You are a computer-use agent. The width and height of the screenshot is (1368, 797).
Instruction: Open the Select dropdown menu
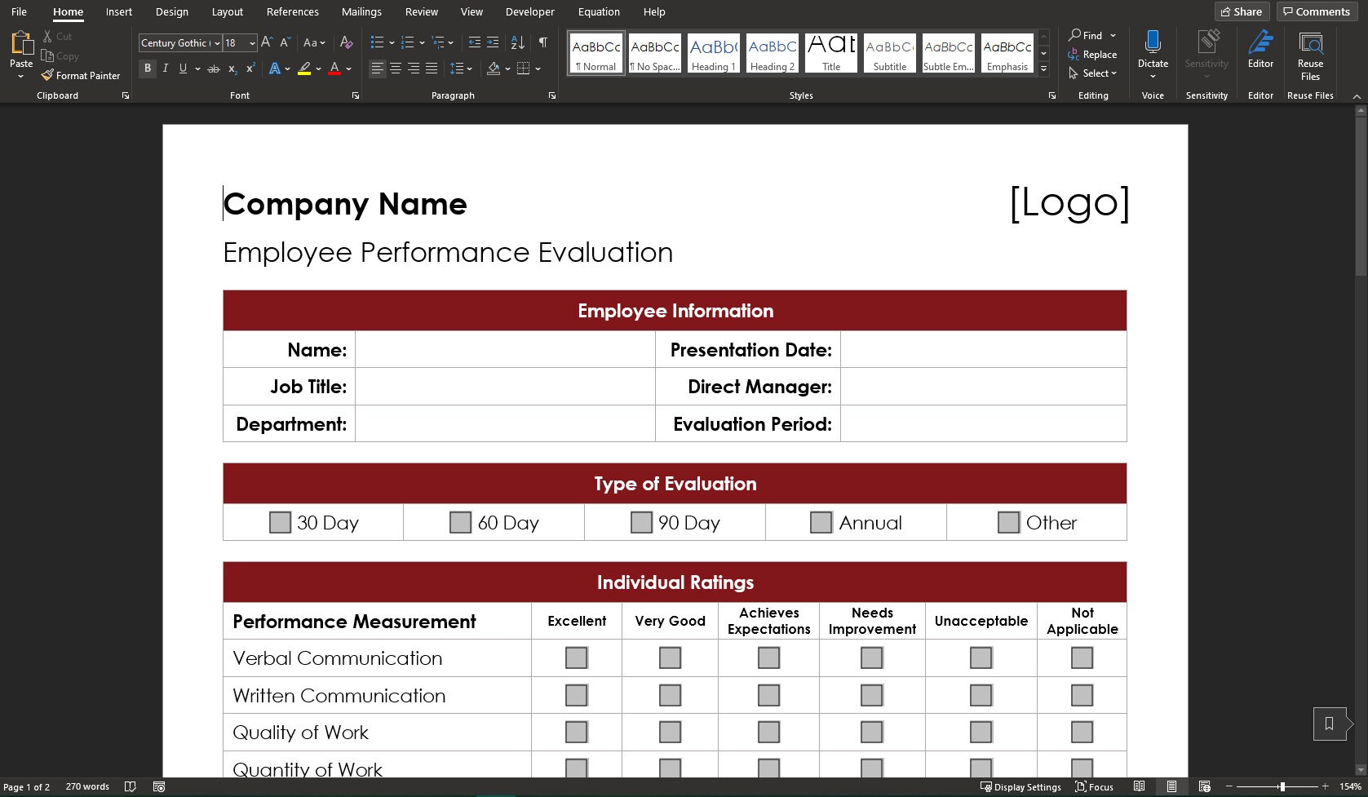point(1093,73)
